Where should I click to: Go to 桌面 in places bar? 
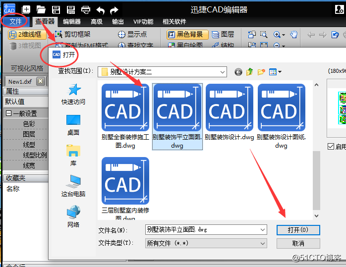click(73, 125)
